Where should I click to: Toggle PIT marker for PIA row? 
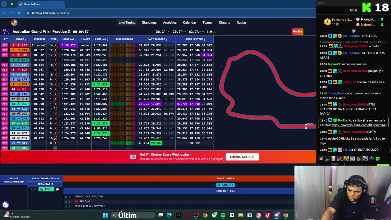click(5, 50)
